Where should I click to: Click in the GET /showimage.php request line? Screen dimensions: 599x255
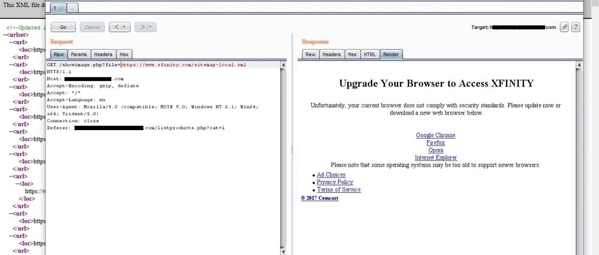click(x=146, y=65)
